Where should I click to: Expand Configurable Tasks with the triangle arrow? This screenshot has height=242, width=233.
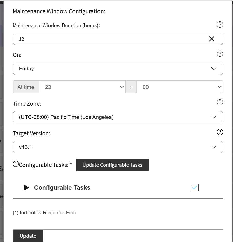[x=27, y=188]
